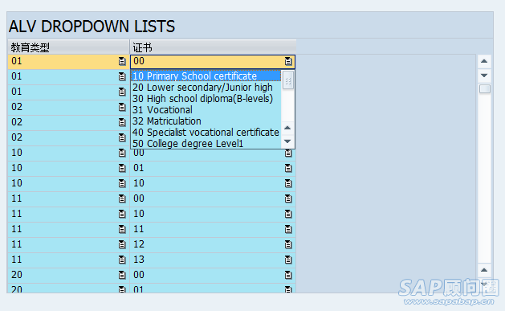Open certificate dropdown in row 10 / 10

pyautogui.click(x=288, y=183)
